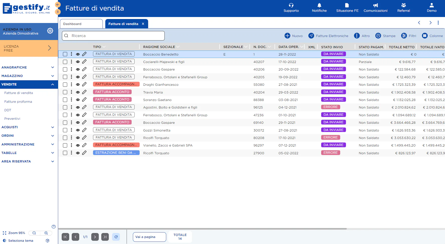Open Fatture Elettroniche toolbar action
The image size is (445, 244).
[x=328, y=36]
